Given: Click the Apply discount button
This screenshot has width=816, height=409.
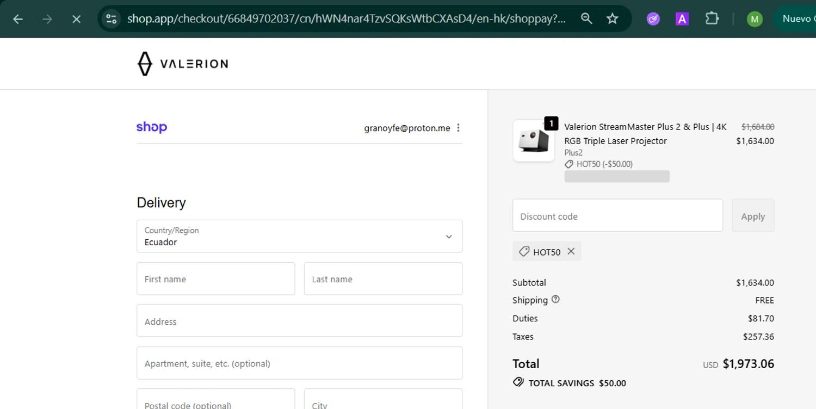Looking at the screenshot, I should pos(753,215).
